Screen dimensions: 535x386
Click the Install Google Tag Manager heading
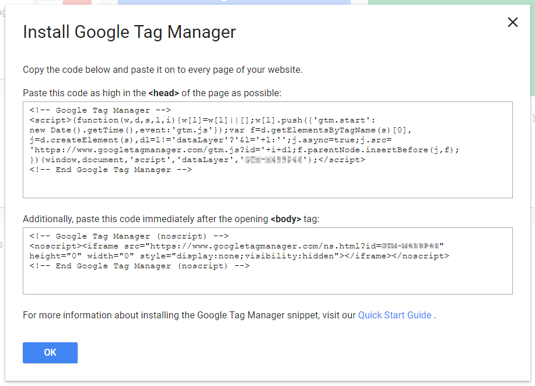(x=129, y=32)
